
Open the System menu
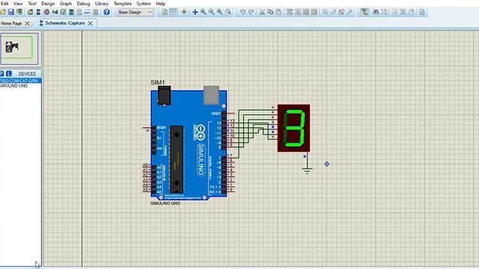pyautogui.click(x=144, y=4)
